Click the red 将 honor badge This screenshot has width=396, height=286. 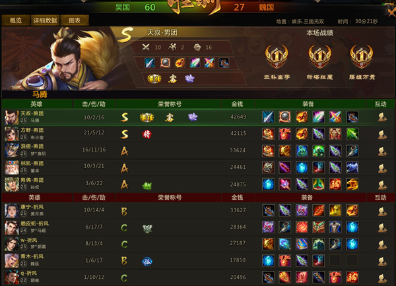point(147,134)
